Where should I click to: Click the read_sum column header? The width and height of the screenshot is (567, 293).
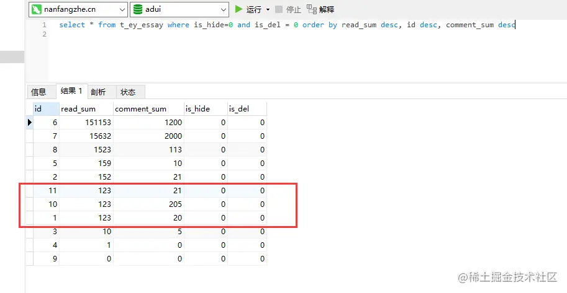pos(86,108)
